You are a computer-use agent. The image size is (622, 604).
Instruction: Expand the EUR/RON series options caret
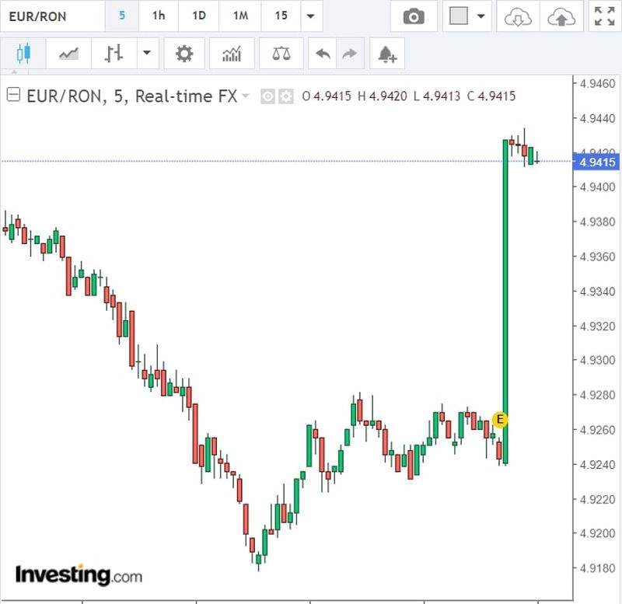pos(246,97)
